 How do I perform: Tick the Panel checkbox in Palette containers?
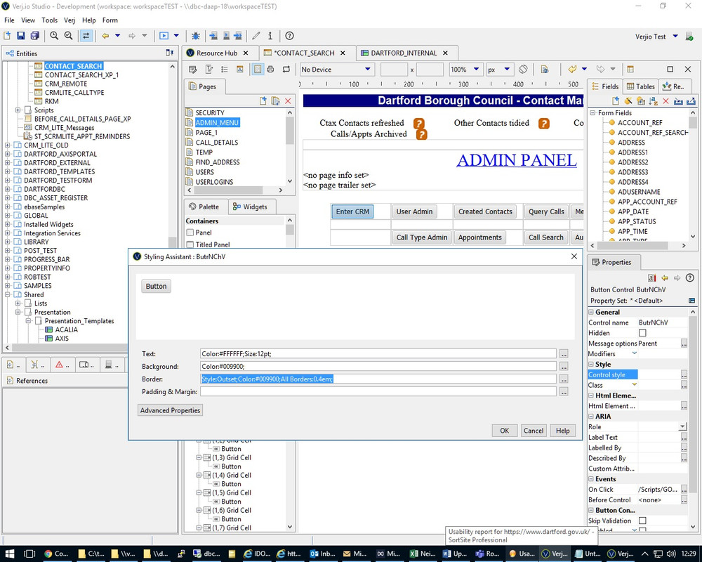[190, 233]
